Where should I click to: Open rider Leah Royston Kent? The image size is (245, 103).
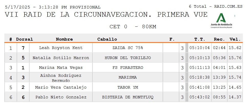pos(61,48)
